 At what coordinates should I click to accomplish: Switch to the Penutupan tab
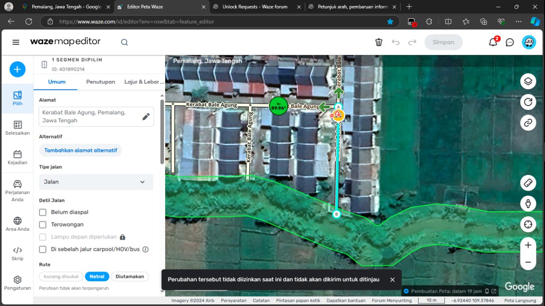pos(100,82)
